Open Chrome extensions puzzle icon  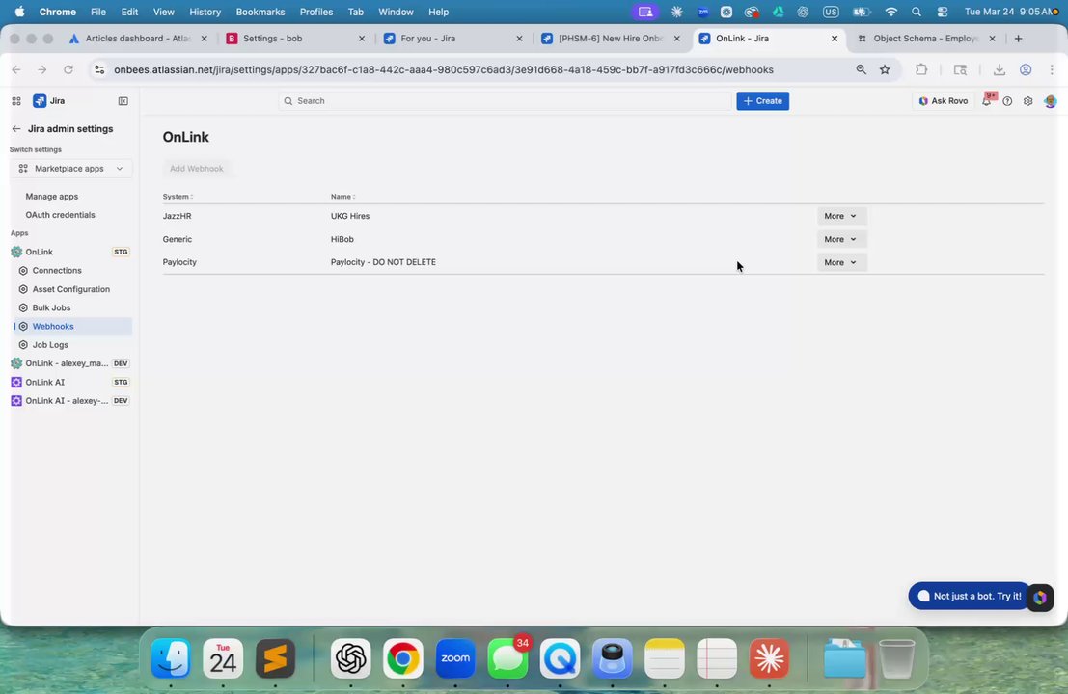click(x=921, y=69)
